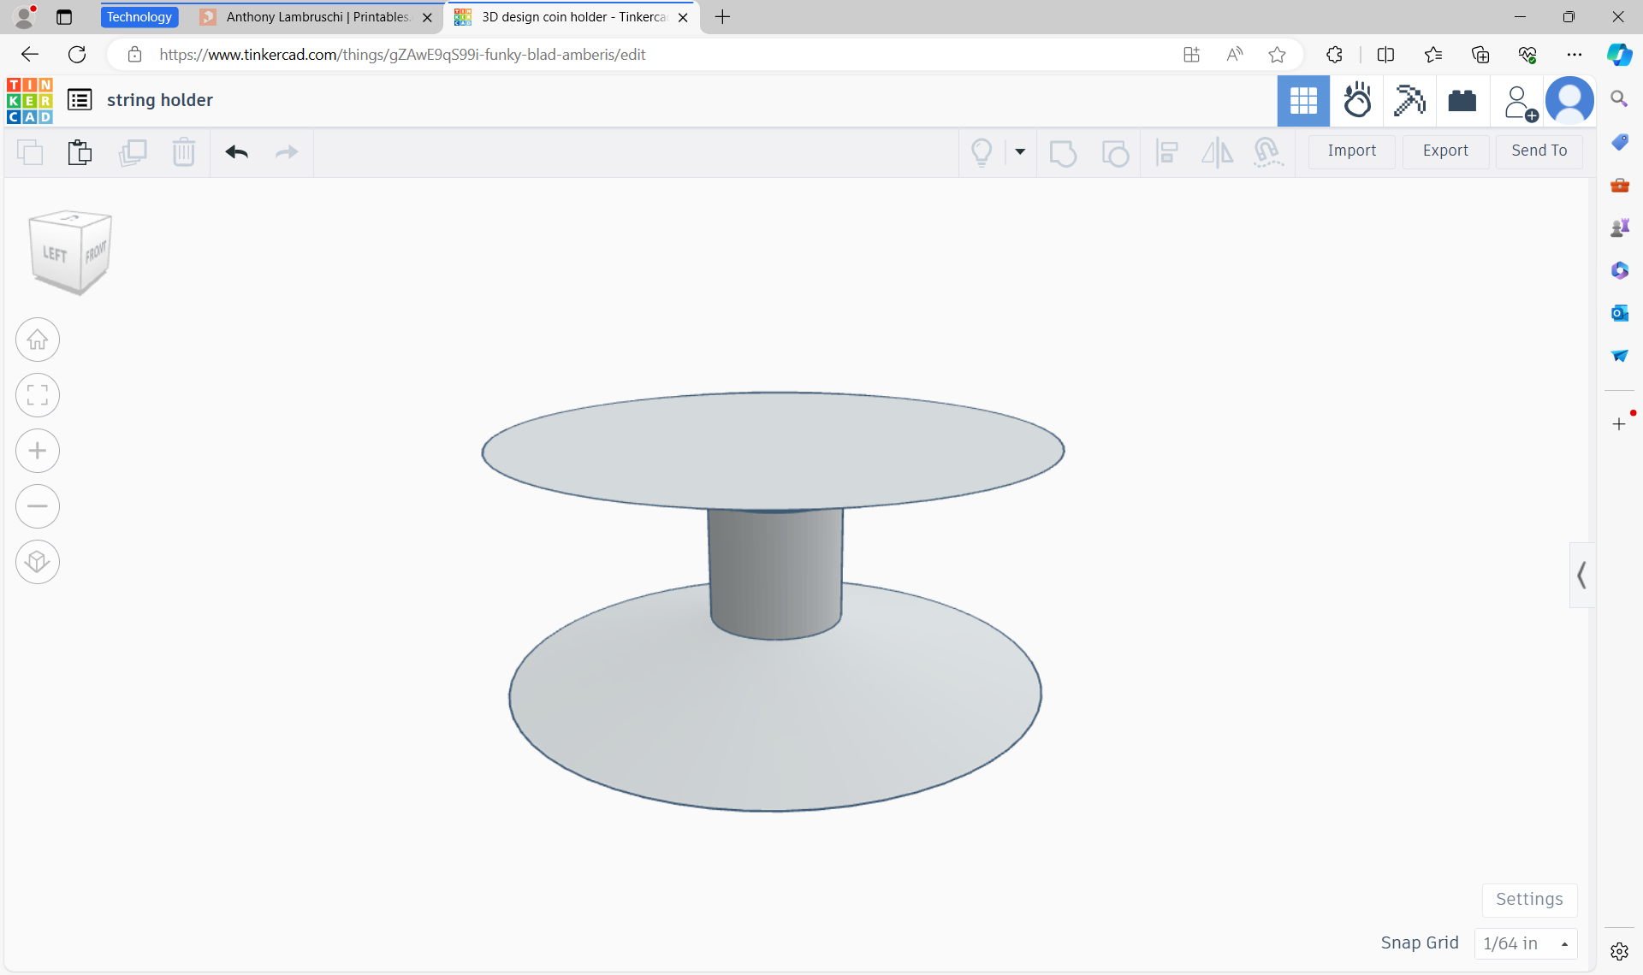The image size is (1643, 975).
Task: Open Bricks mode with the Lego icon
Action: point(1462,100)
